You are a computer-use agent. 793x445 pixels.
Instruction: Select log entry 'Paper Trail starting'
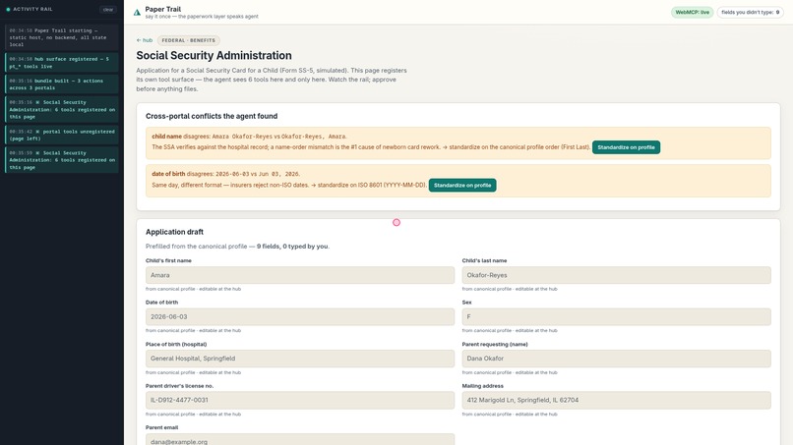[62, 37]
